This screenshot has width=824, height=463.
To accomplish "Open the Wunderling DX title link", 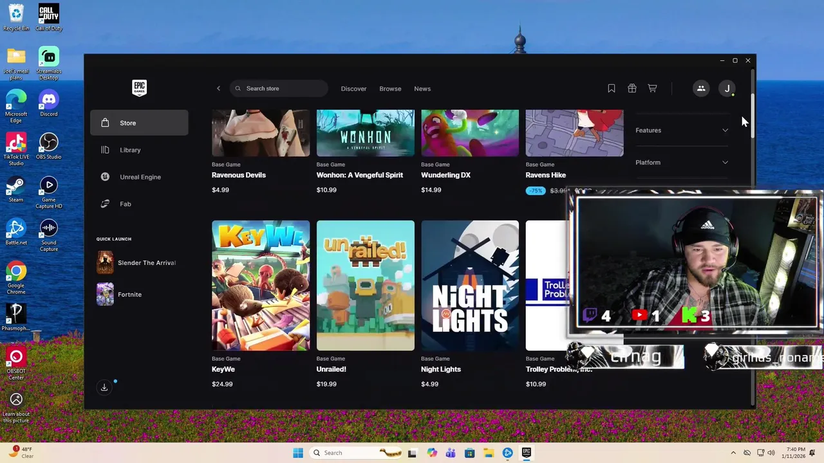I will pyautogui.click(x=445, y=175).
